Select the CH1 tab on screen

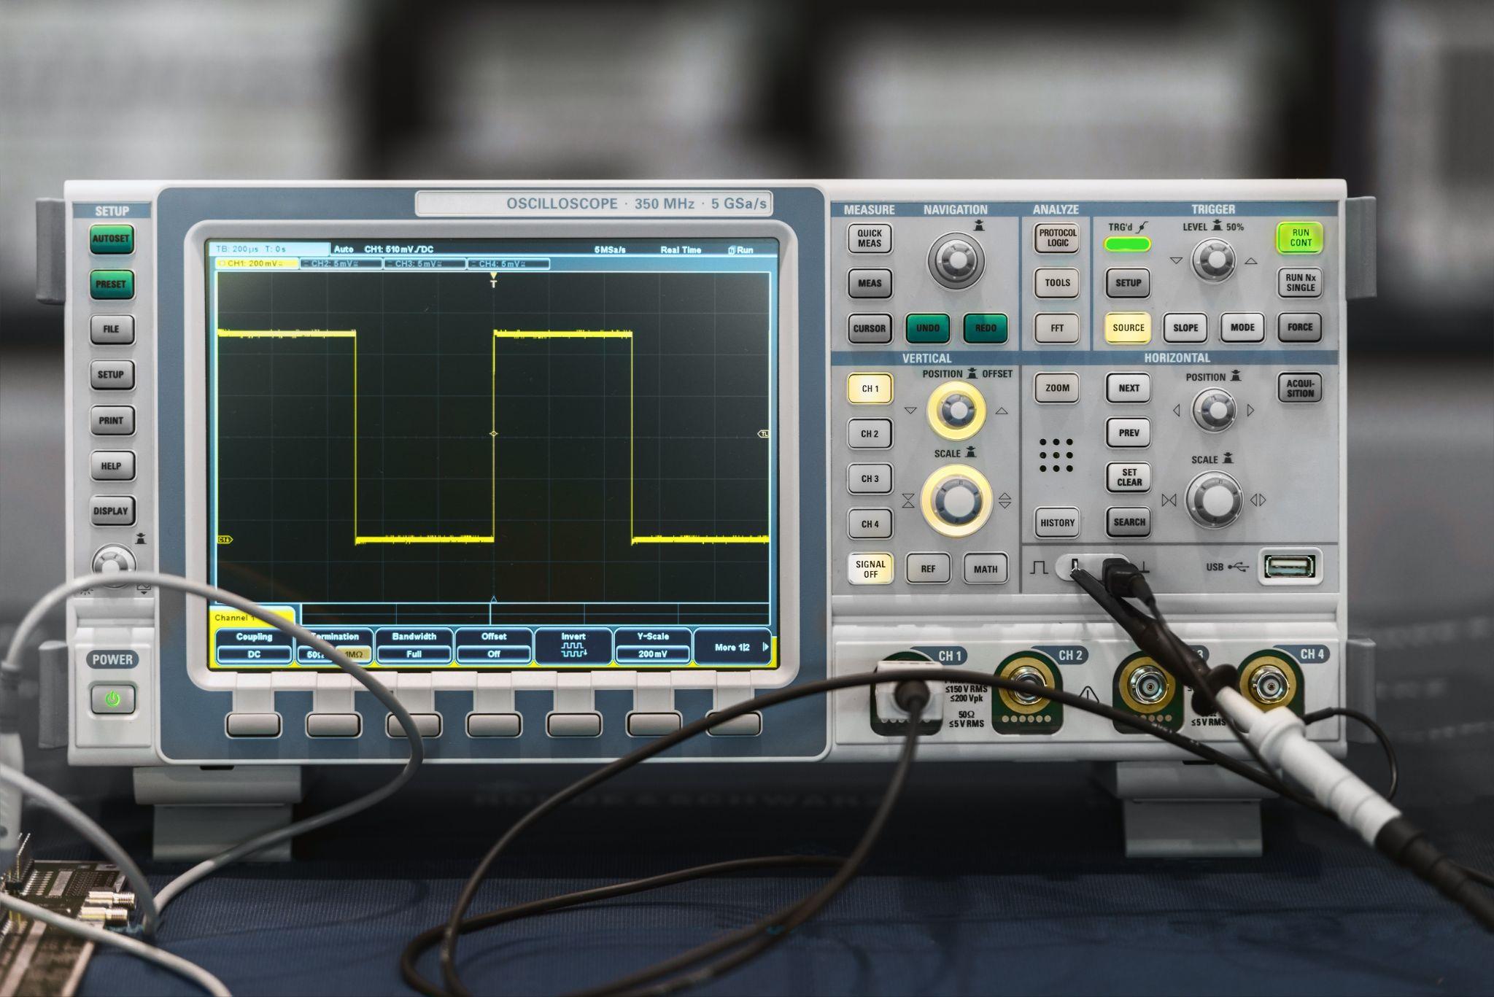tap(256, 263)
